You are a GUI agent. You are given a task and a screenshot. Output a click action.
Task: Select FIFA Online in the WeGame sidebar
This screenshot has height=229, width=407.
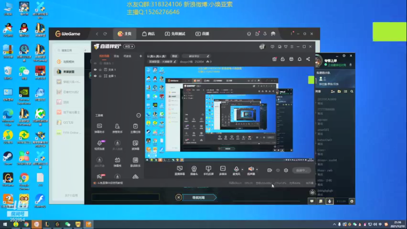click(x=69, y=133)
